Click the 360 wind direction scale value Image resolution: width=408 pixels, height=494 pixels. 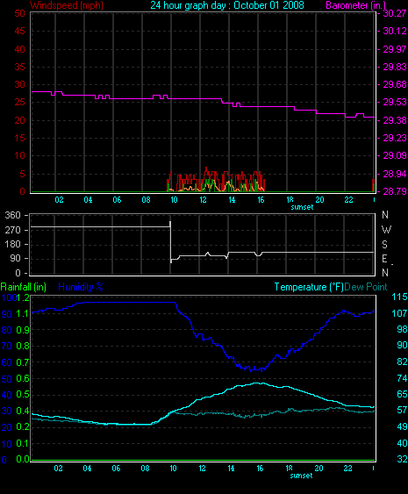point(12,216)
